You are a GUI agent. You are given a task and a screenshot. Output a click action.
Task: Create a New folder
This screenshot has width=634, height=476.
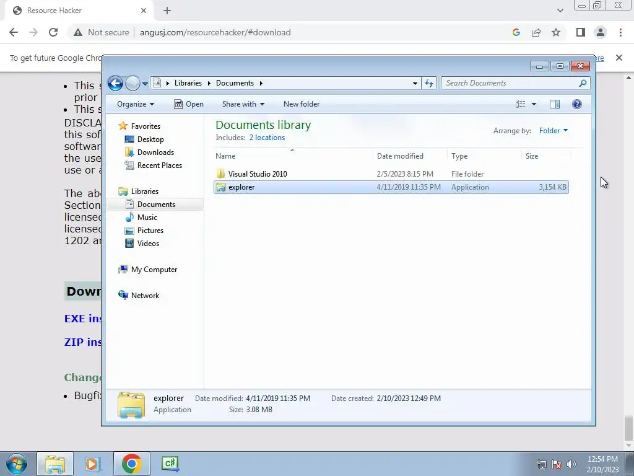coord(302,104)
